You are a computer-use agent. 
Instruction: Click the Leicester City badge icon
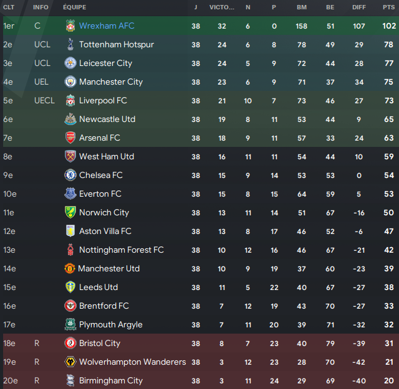click(x=70, y=63)
